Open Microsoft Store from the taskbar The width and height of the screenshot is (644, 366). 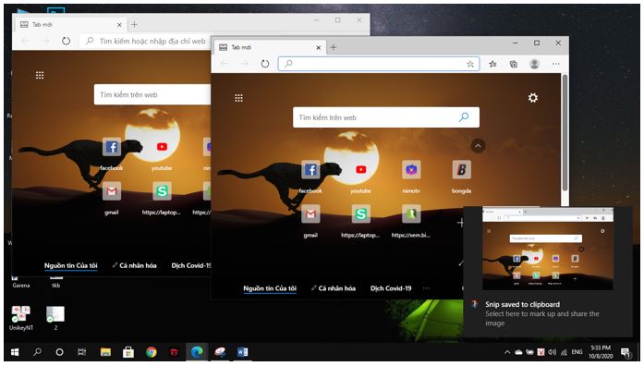pyautogui.click(x=128, y=352)
